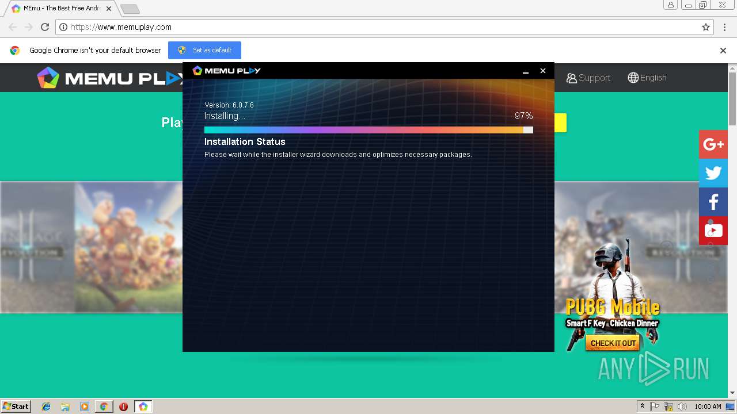737x414 pixels.
Task: Launch Internet Explorer from taskbar
Action: point(46,407)
